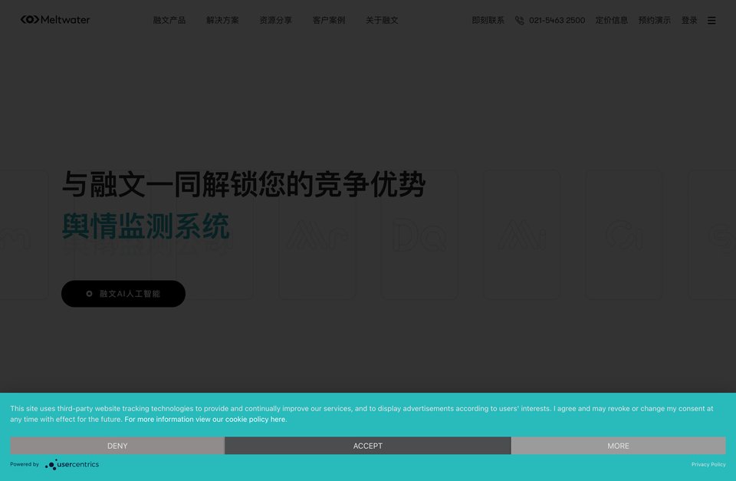Image resolution: width=736 pixels, height=481 pixels.
Task: Open the 融文产品 menu
Action: pyautogui.click(x=169, y=20)
